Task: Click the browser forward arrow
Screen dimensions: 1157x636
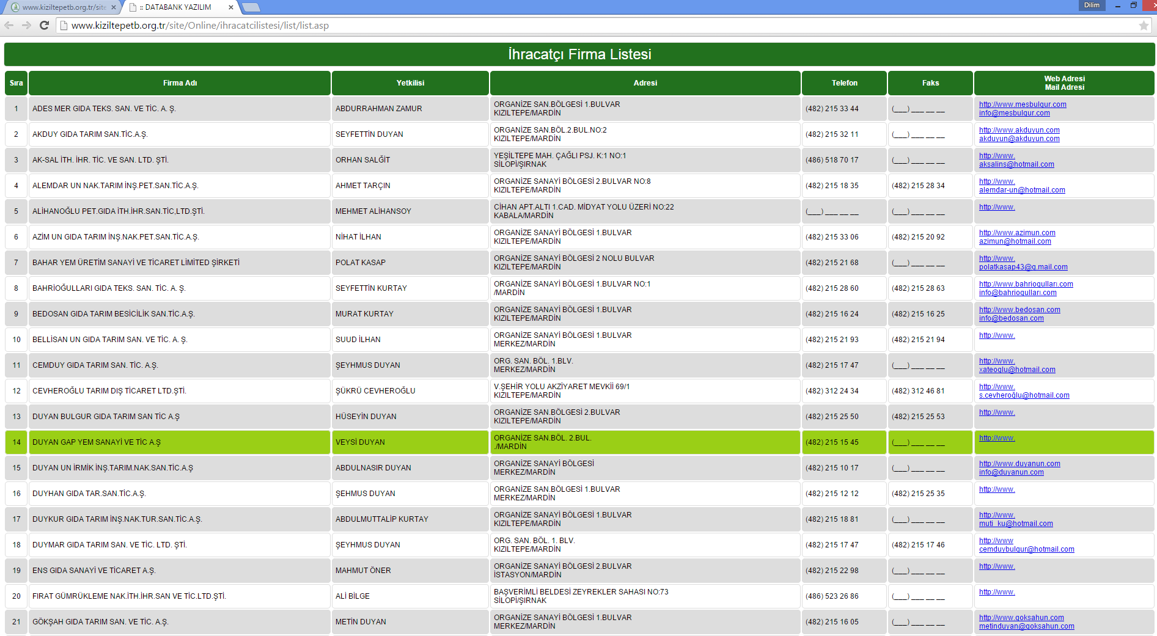Action: 26,25
